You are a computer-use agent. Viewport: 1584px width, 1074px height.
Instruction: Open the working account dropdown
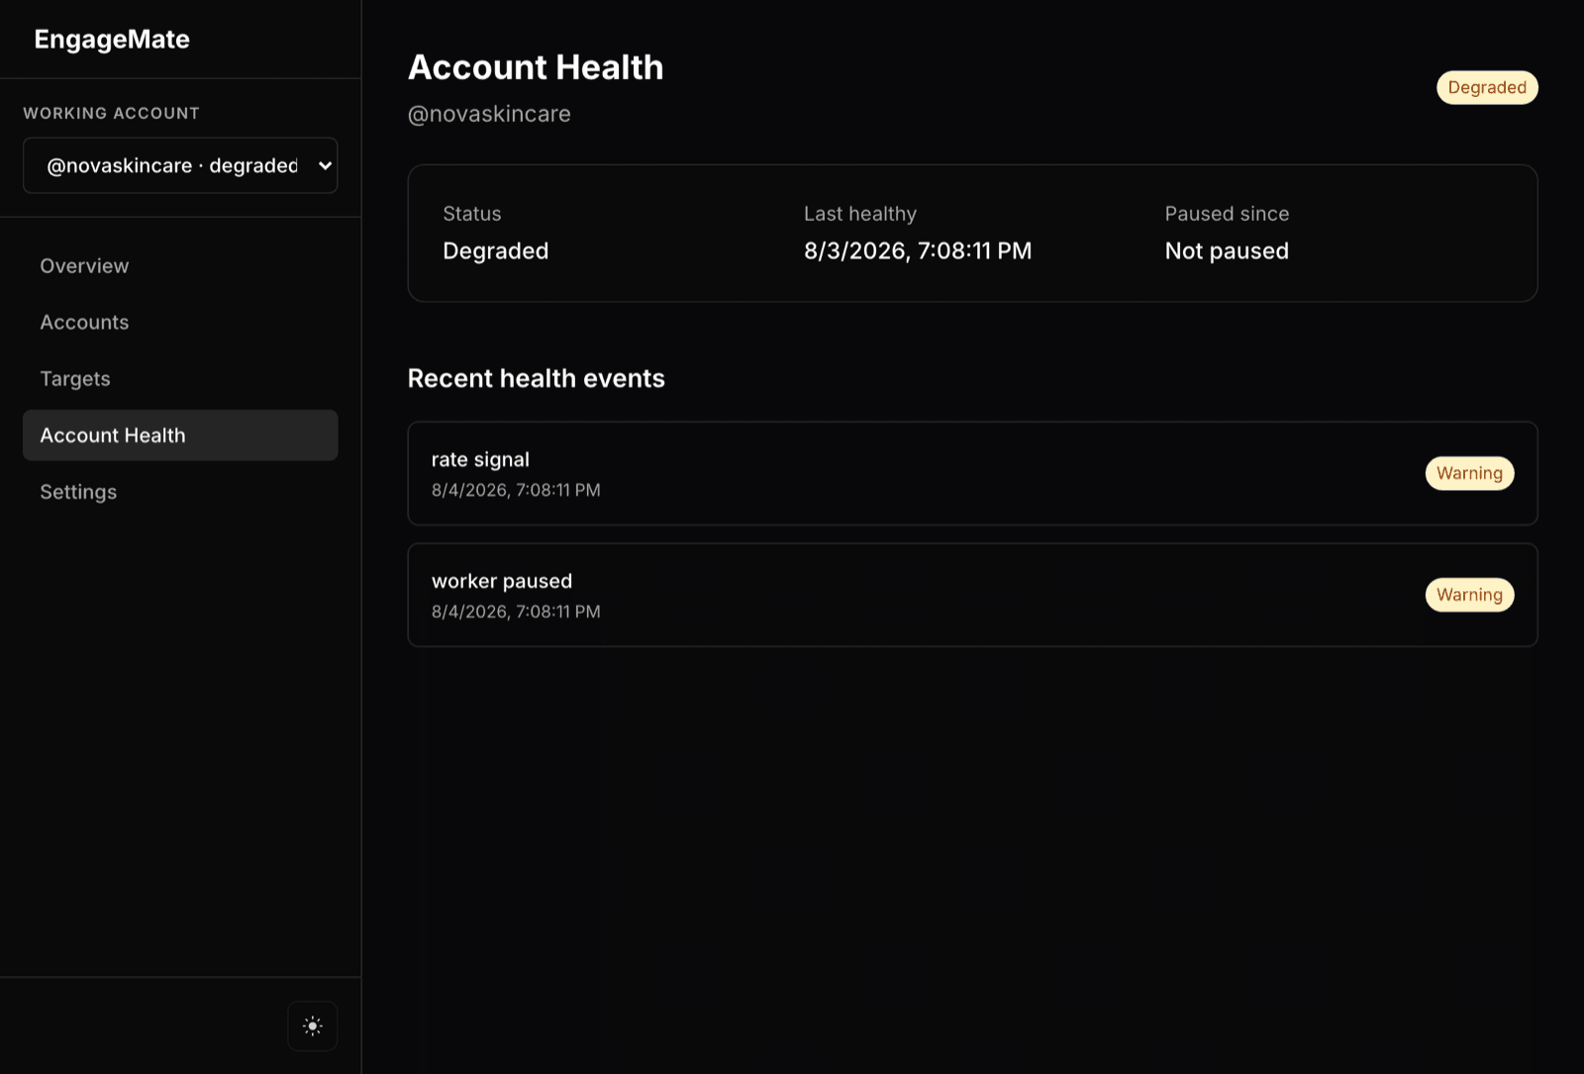(x=180, y=165)
